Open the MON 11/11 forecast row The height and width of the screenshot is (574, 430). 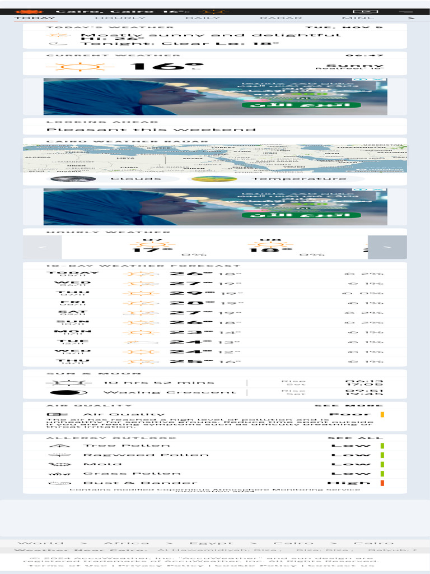point(214,332)
